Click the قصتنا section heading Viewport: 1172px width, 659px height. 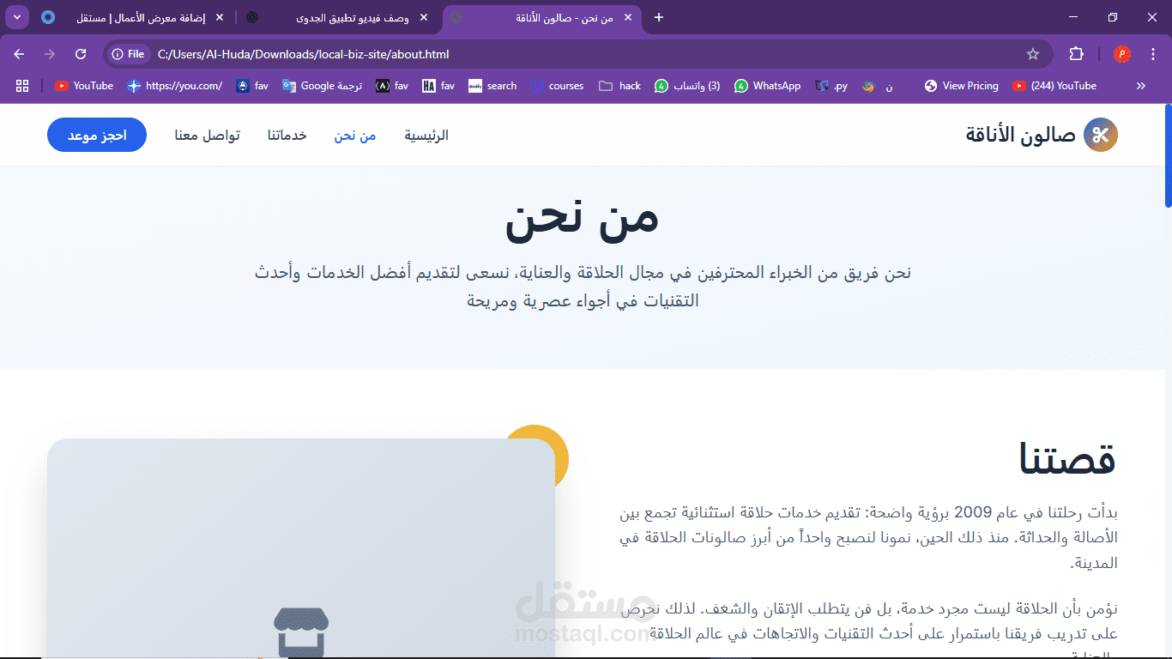1067,458
